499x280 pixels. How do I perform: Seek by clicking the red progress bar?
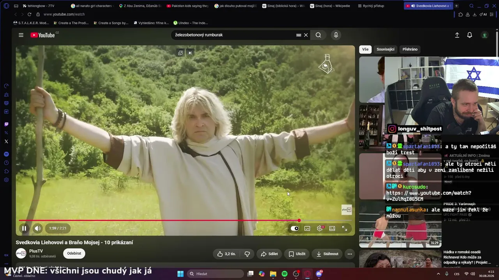pyautogui.click(x=185, y=220)
